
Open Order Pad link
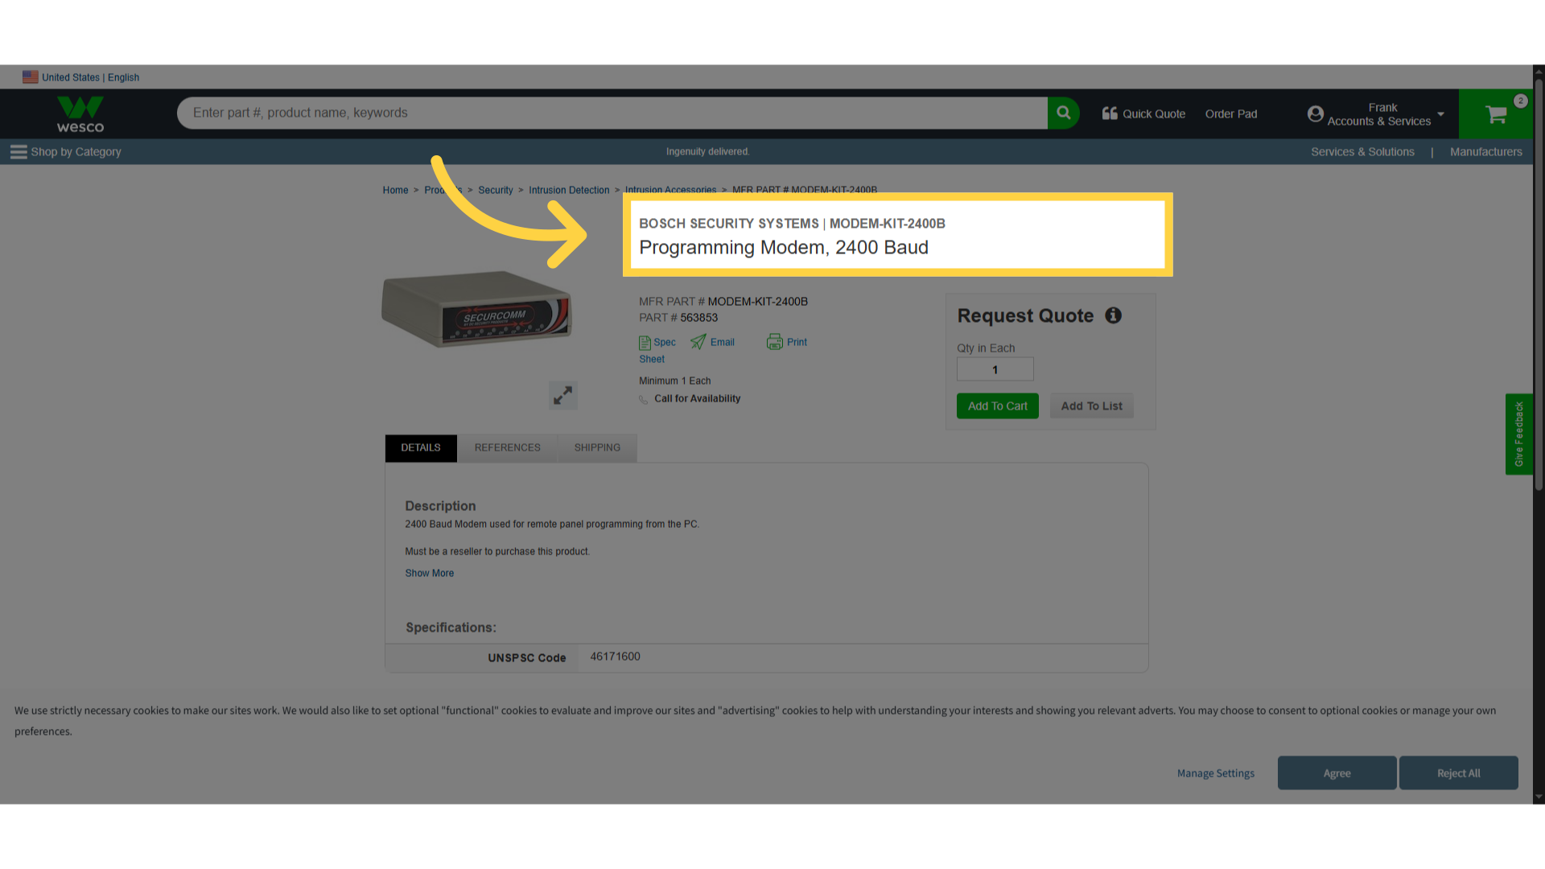1230,114
